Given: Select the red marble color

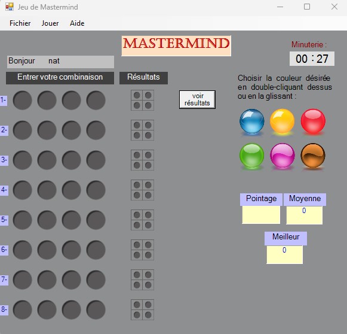Looking at the screenshot, I should click(x=313, y=122).
